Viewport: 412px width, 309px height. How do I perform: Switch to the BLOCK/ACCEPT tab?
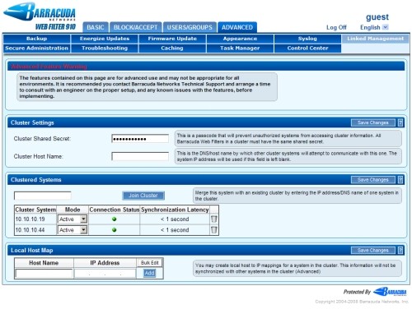pyautogui.click(x=135, y=27)
